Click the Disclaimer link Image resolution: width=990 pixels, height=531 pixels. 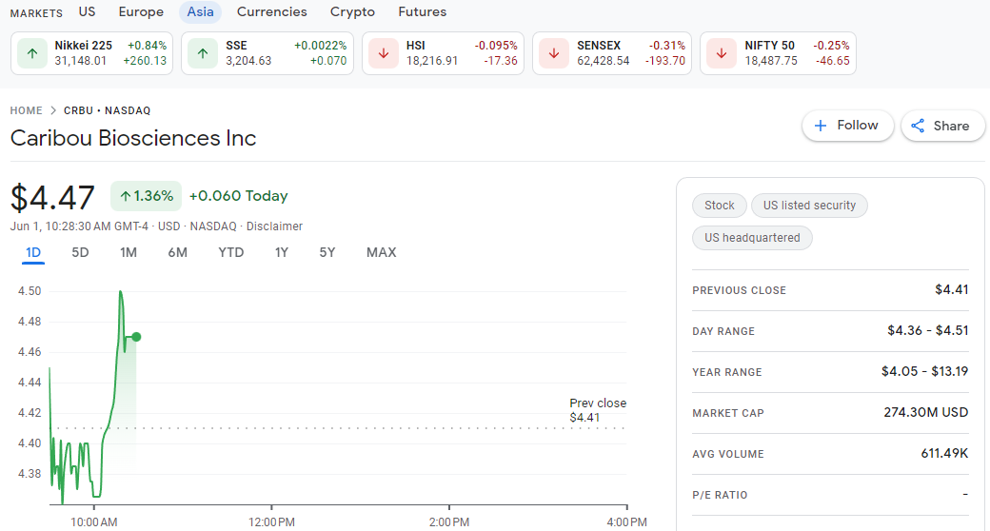point(274,226)
